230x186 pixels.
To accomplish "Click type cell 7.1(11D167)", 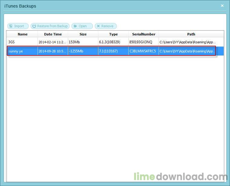I will [113, 51].
